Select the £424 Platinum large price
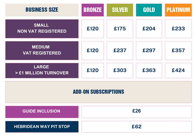This screenshot has width=196, height=137. (178, 70)
